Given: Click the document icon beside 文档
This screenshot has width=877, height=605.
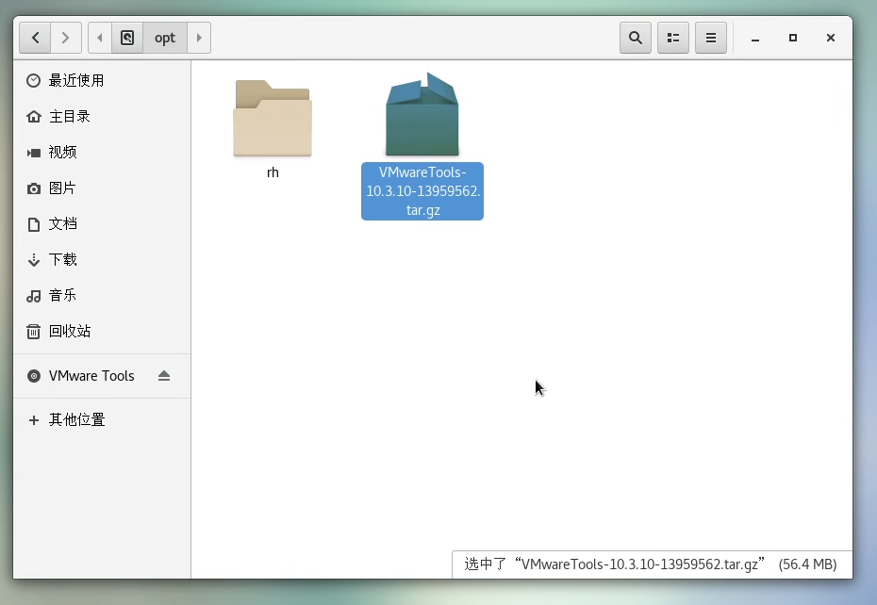Looking at the screenshot, I should [x=34, y=224].
